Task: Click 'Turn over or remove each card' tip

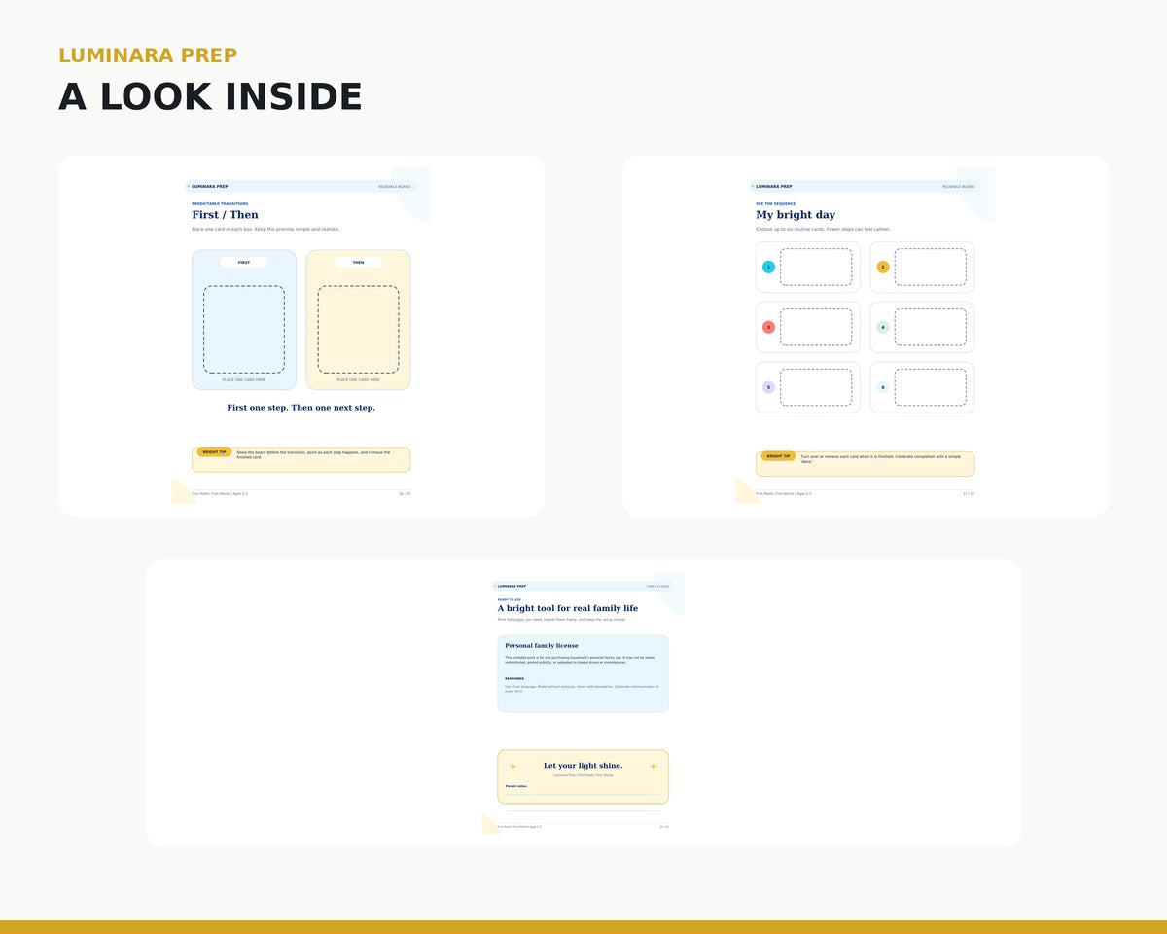Action: tap(880, 458)
